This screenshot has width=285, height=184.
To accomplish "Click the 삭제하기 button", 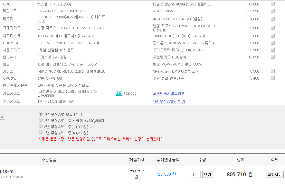I will coord(274,174).
